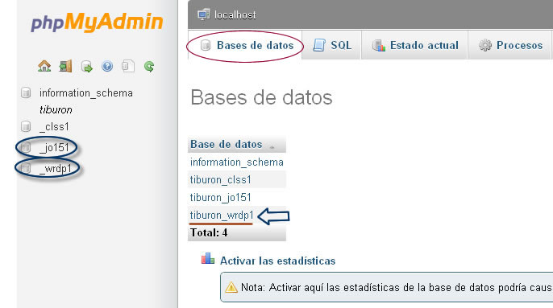Open tiburon_jo151 database link
This screenshot has height=308, width=553.
pyautogui.click(x=220, y=198)
